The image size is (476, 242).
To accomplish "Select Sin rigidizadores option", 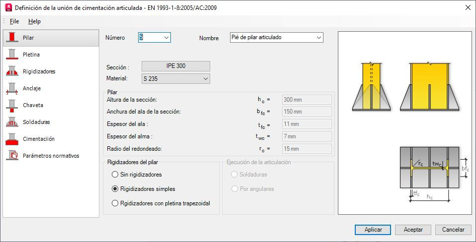I will pyautogui.click(x=115, y=175).
